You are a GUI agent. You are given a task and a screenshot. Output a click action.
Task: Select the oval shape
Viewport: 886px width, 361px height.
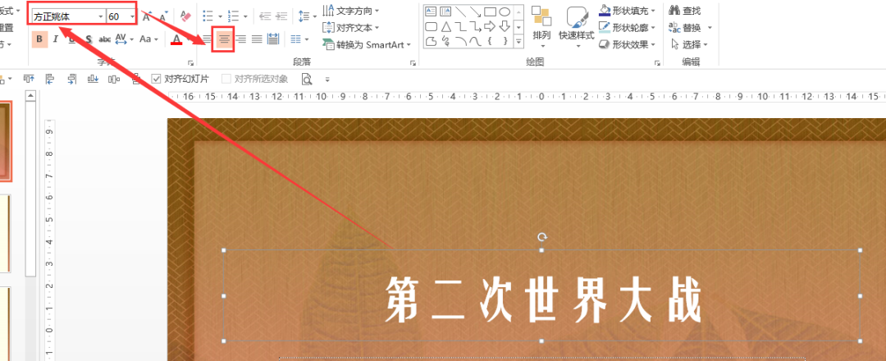(505, 11)
